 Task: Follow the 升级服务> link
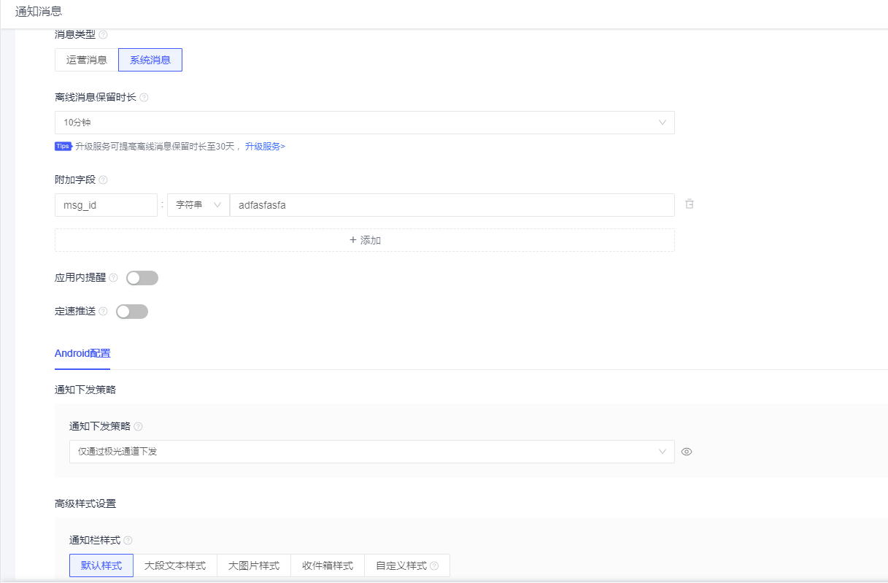click(x=265, y=147)
